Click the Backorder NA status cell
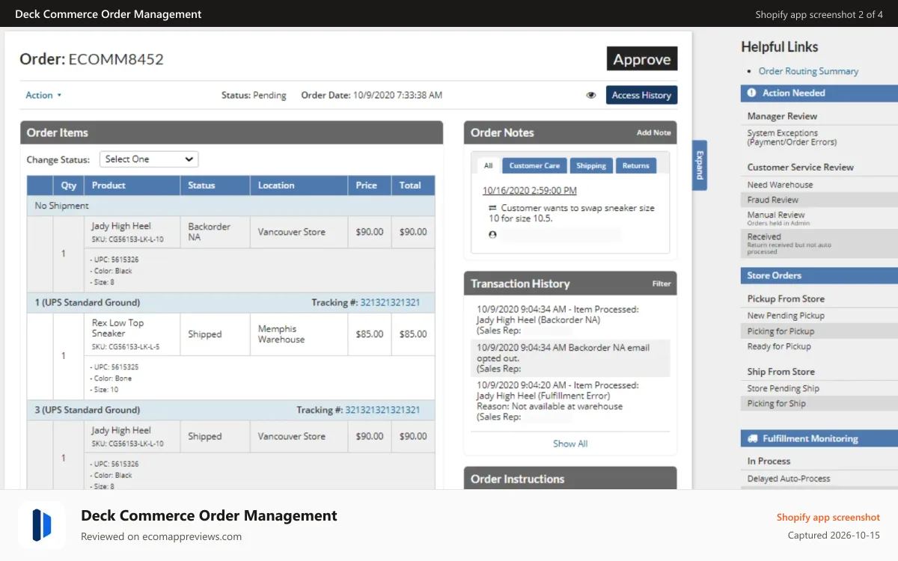Screen dimensions: 898x561 [215, 232]
